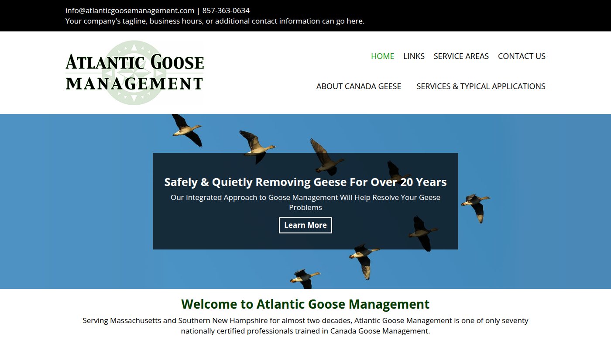Open SERVICES & TYPICAL APPLICATIONS page

[x=481, y=86]
